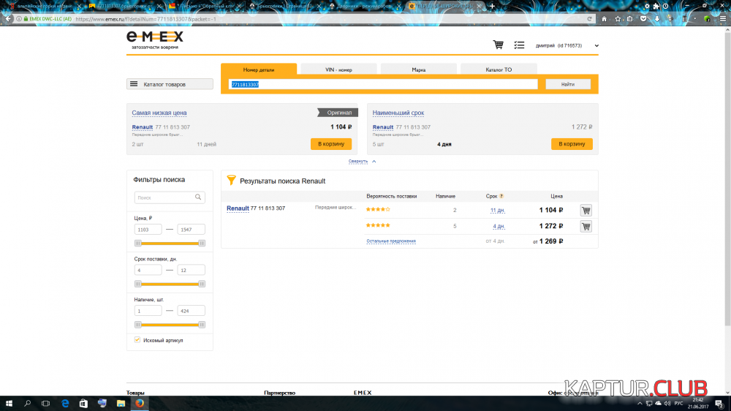Open the Наименьший срок link
731x411 pixels.
pos(398,113)
